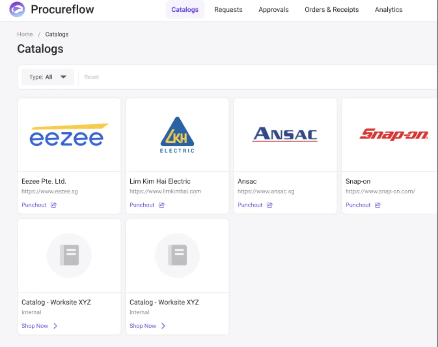Click the Procureflow logo icon
This screenshot has width=438, height=347.
click(17, 9)
